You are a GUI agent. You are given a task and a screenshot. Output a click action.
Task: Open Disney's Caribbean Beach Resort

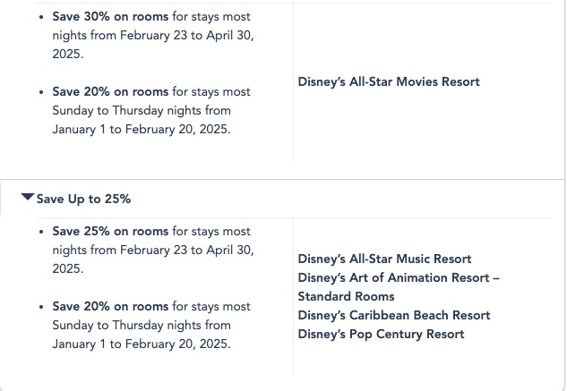[394, 315]
